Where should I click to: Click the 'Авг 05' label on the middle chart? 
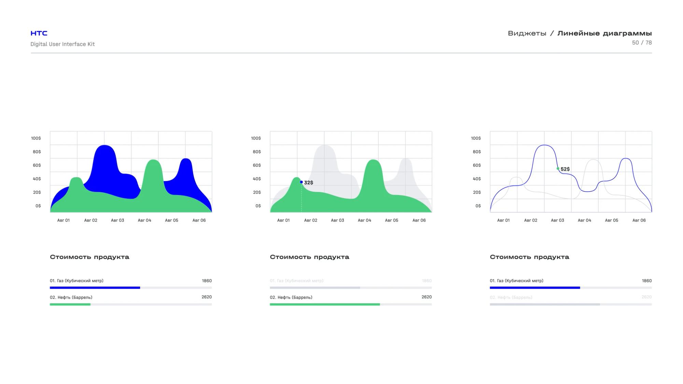click(392, 220)
